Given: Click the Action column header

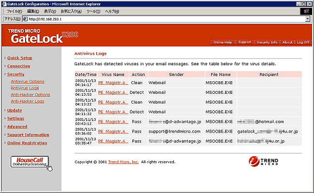Looking at the screenshot, I should 138,74.
